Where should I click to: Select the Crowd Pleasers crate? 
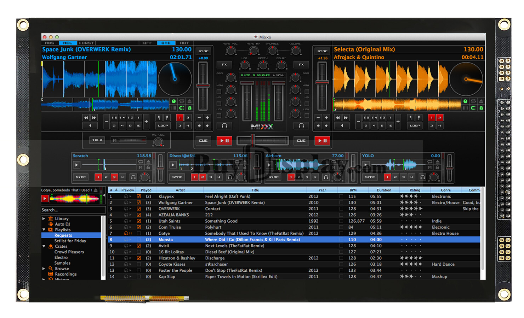69,252
